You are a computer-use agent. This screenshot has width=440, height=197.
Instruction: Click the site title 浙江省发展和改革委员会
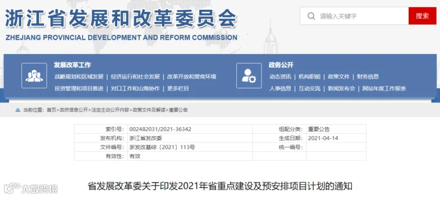tap(121, 18)
